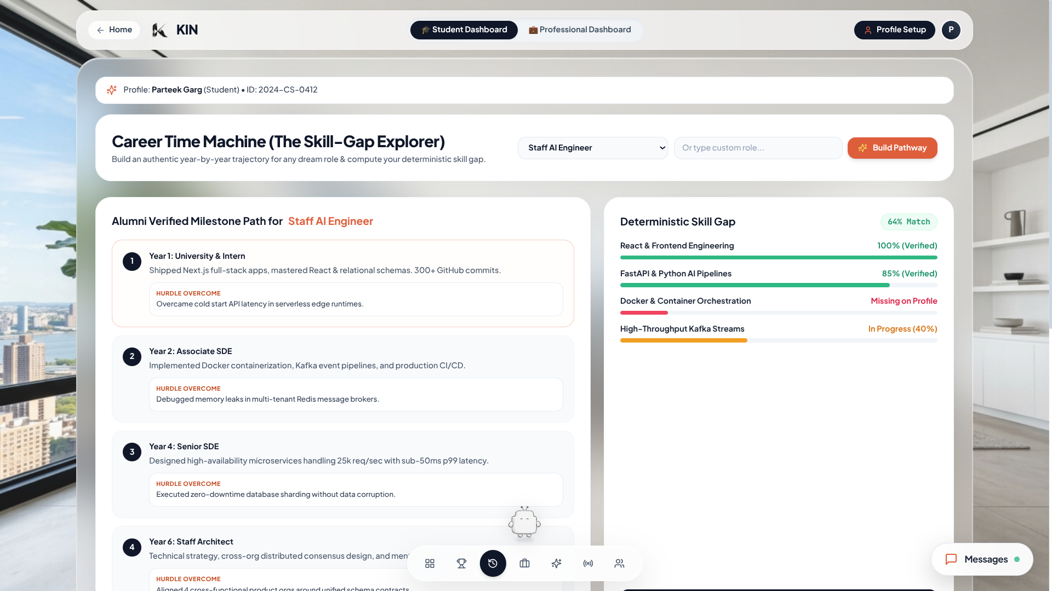Click the orange "Staff AI Engineer" heading text
This screenshot has height=591, width=1052.
pyautogui.click(x=330, y=221)
